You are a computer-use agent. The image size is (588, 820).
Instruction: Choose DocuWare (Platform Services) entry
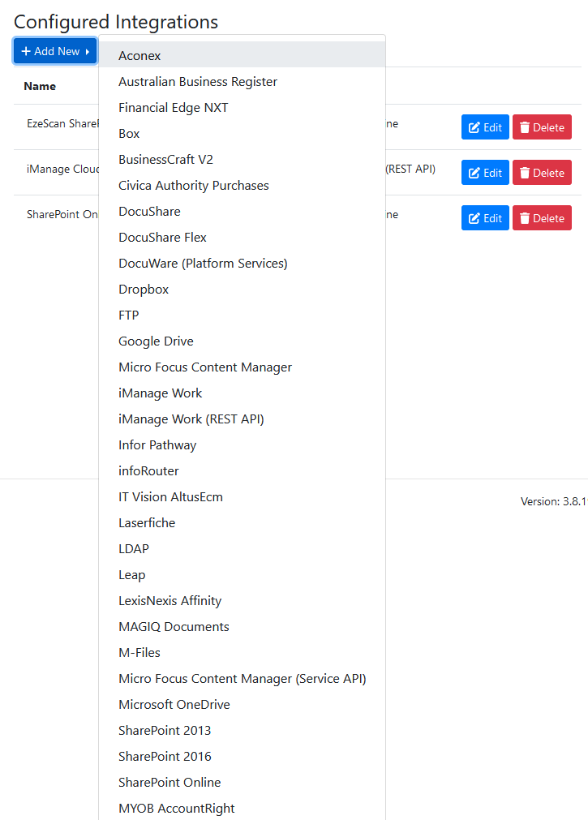coord(203,264)
